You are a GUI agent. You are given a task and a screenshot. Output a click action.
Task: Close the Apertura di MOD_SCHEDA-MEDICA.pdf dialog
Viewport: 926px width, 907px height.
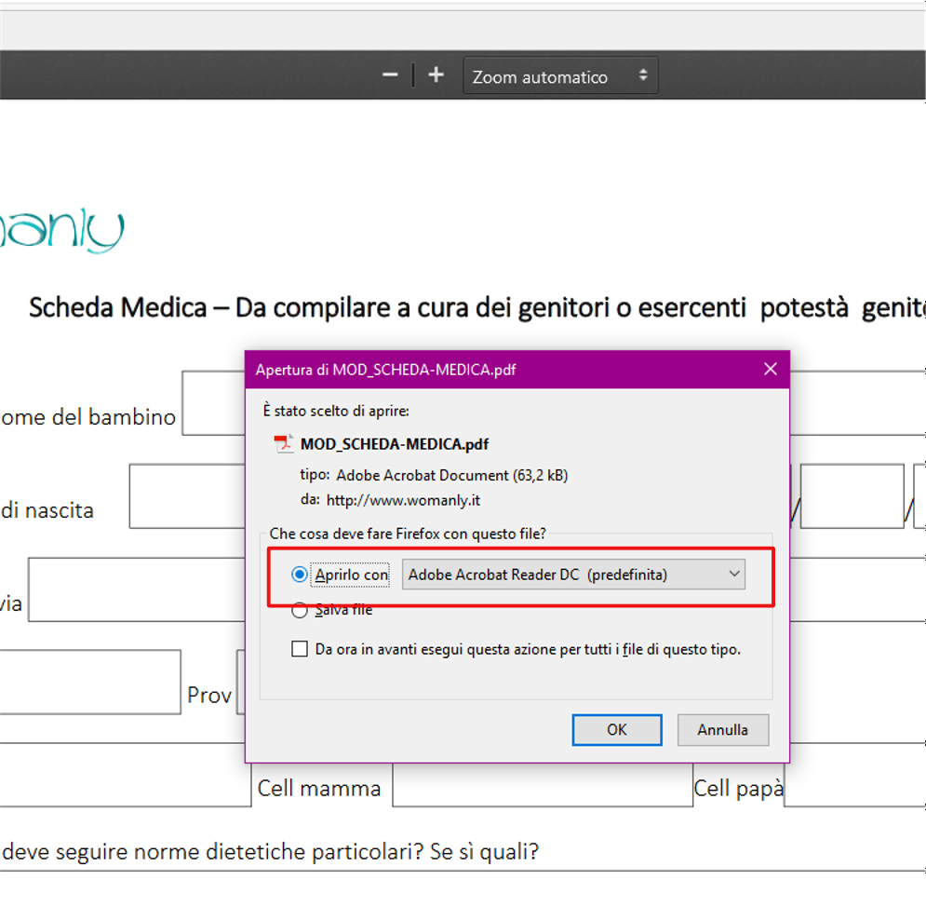(x=770, y=370)
